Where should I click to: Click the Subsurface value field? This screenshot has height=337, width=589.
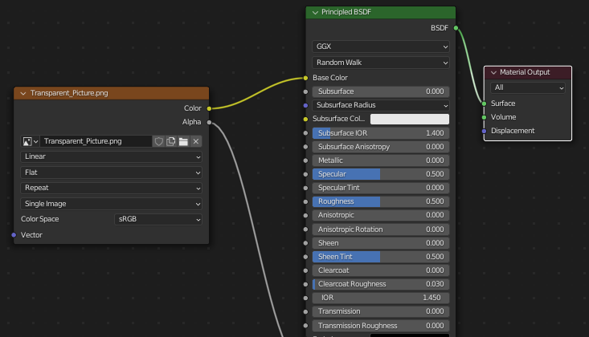pos(381,91)
